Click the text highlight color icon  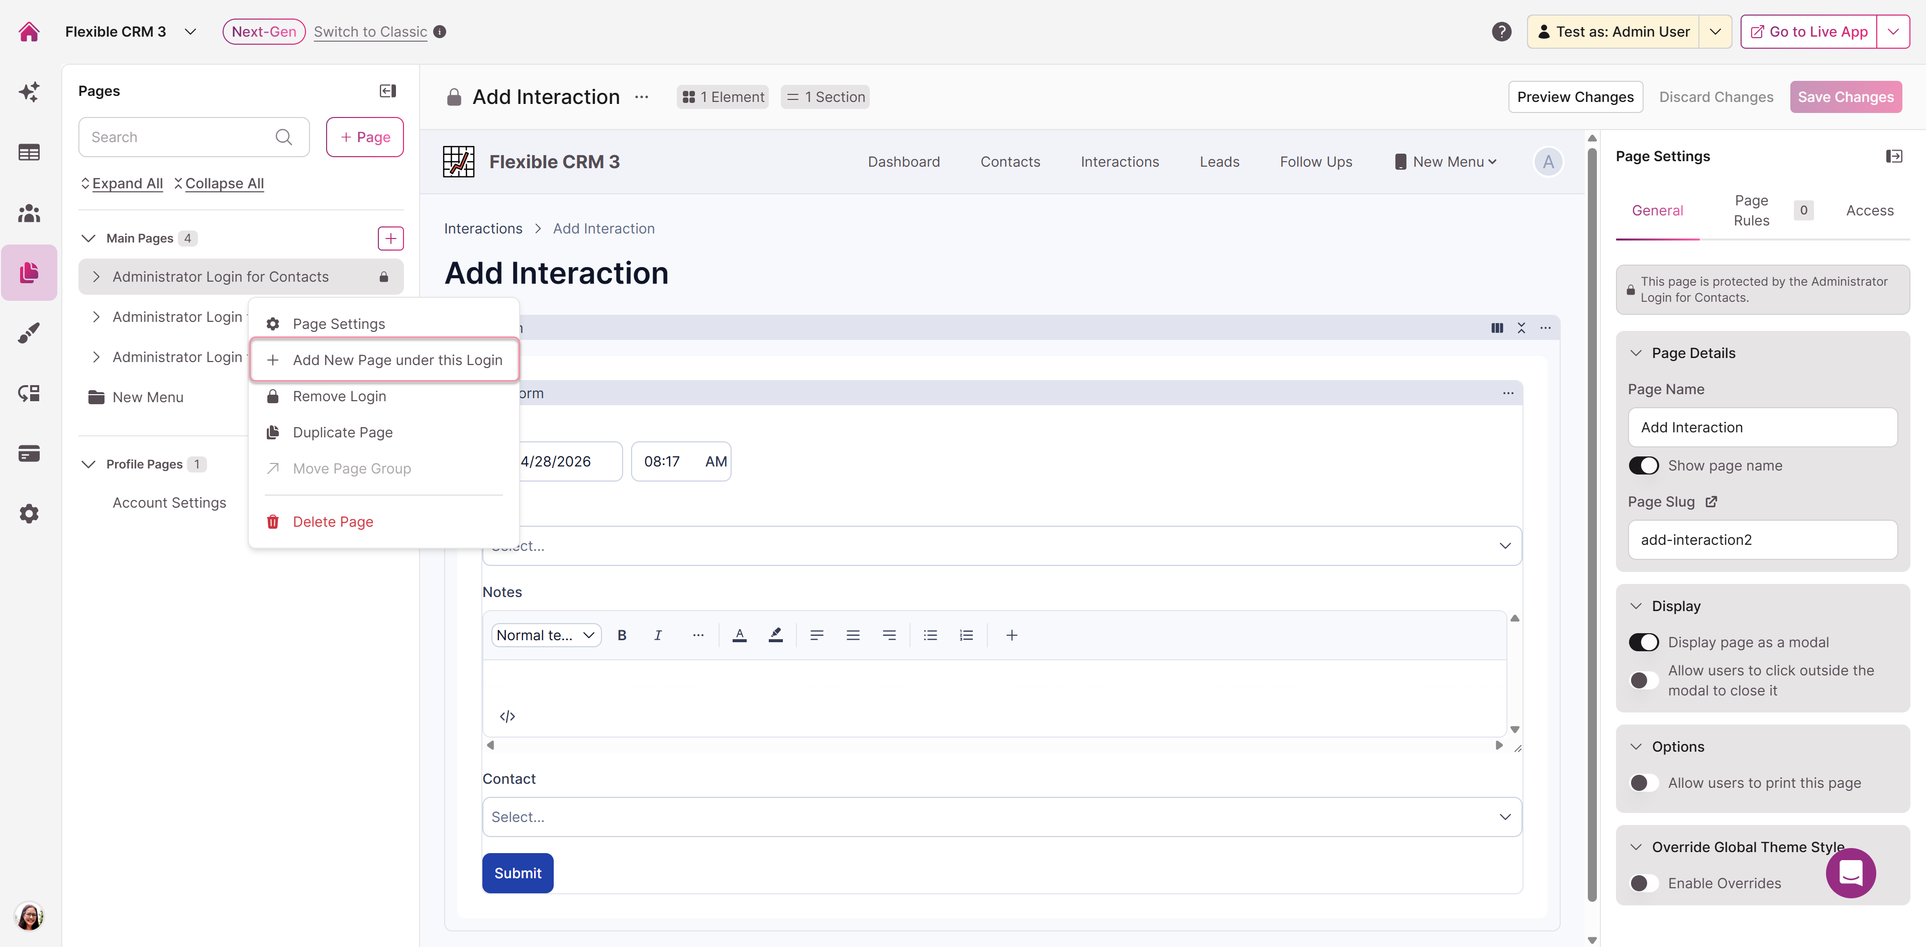point(775,635)
